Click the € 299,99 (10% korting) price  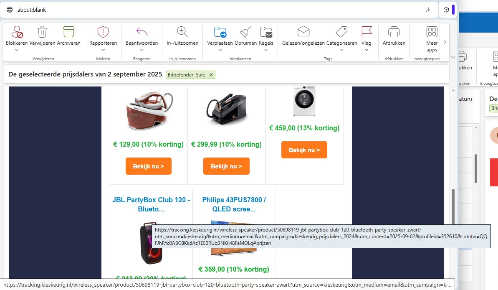point(226,144)
